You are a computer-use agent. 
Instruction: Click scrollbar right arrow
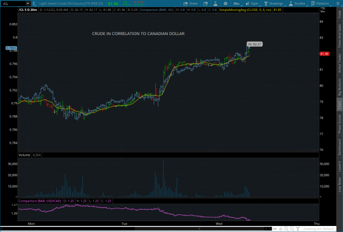click(269, 229)
